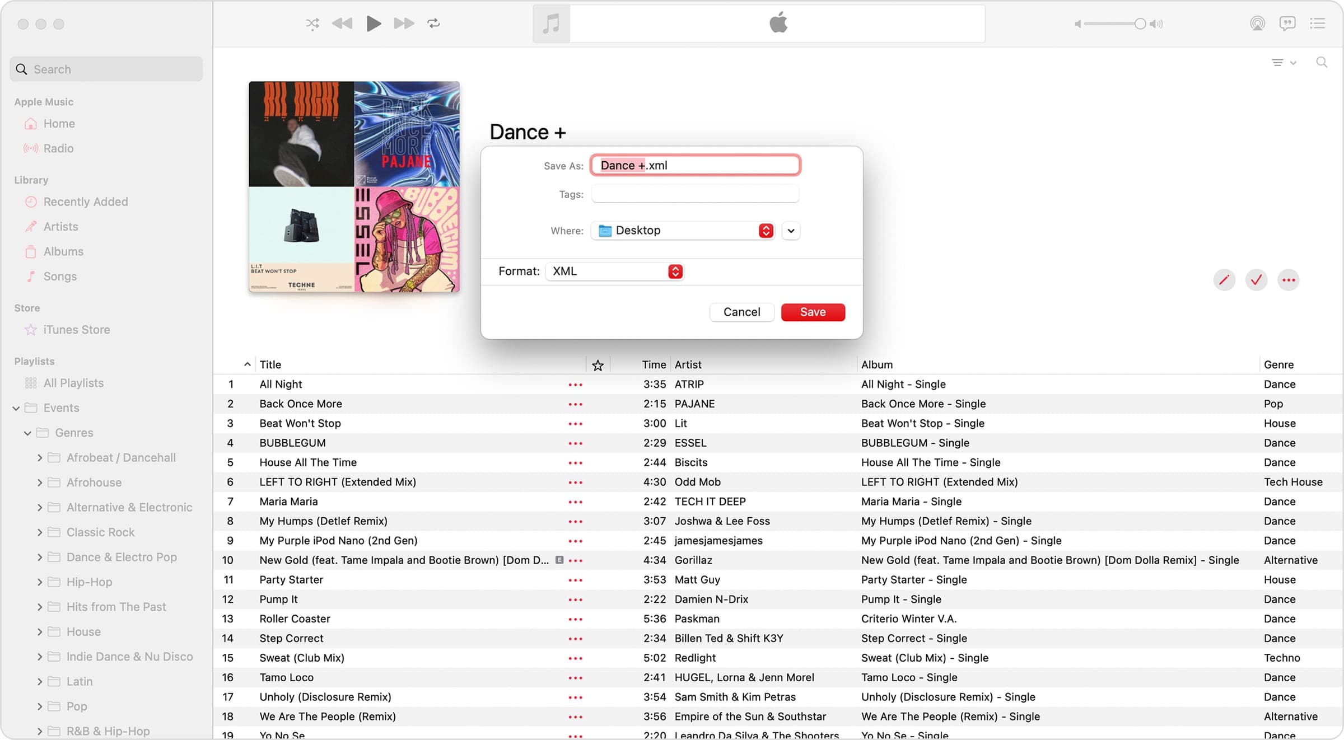Click the playlist artwork thumbnail
The height and width of the screenshot is (740, 1344).
click(x=354, y=187)
